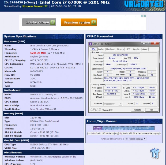Image resolution: width=166 pixels, height=165 pixels.
Task: Click the 15-15-15-36 timings value
Action: pos(37,129)
